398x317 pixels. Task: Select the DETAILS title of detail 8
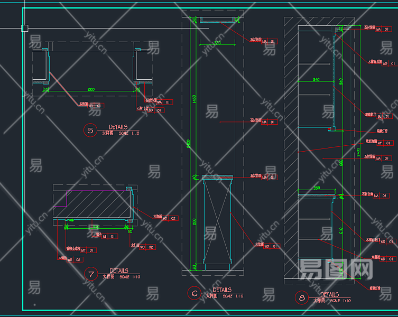click(x=330, y=295)
